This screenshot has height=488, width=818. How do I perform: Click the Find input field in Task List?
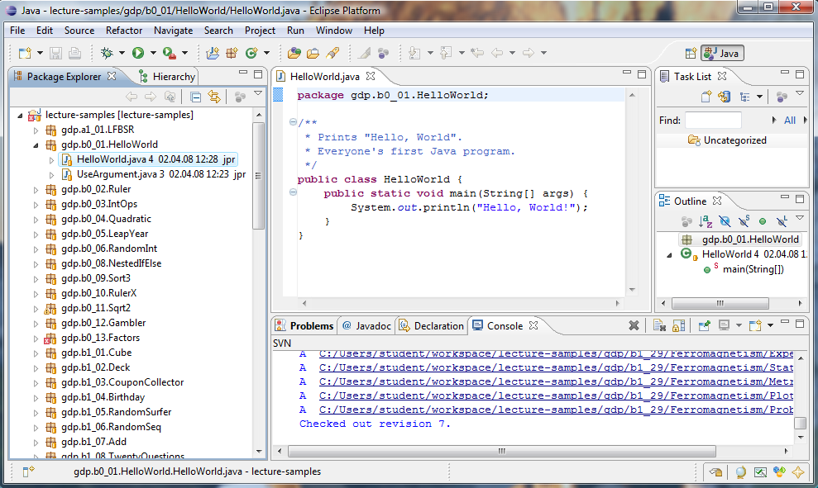click(713, 121)
